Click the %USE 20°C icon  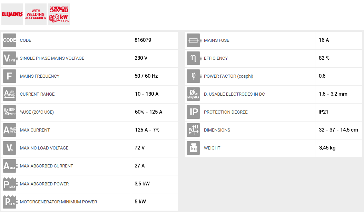(x=9, y=112)
